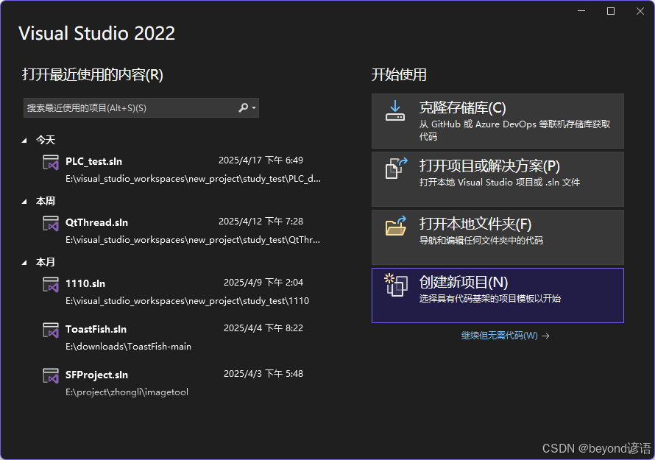Click the open project or solution icon
655x460 pixels.
[396, 169]
